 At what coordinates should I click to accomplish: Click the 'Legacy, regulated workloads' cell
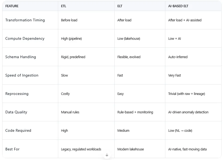81,149
